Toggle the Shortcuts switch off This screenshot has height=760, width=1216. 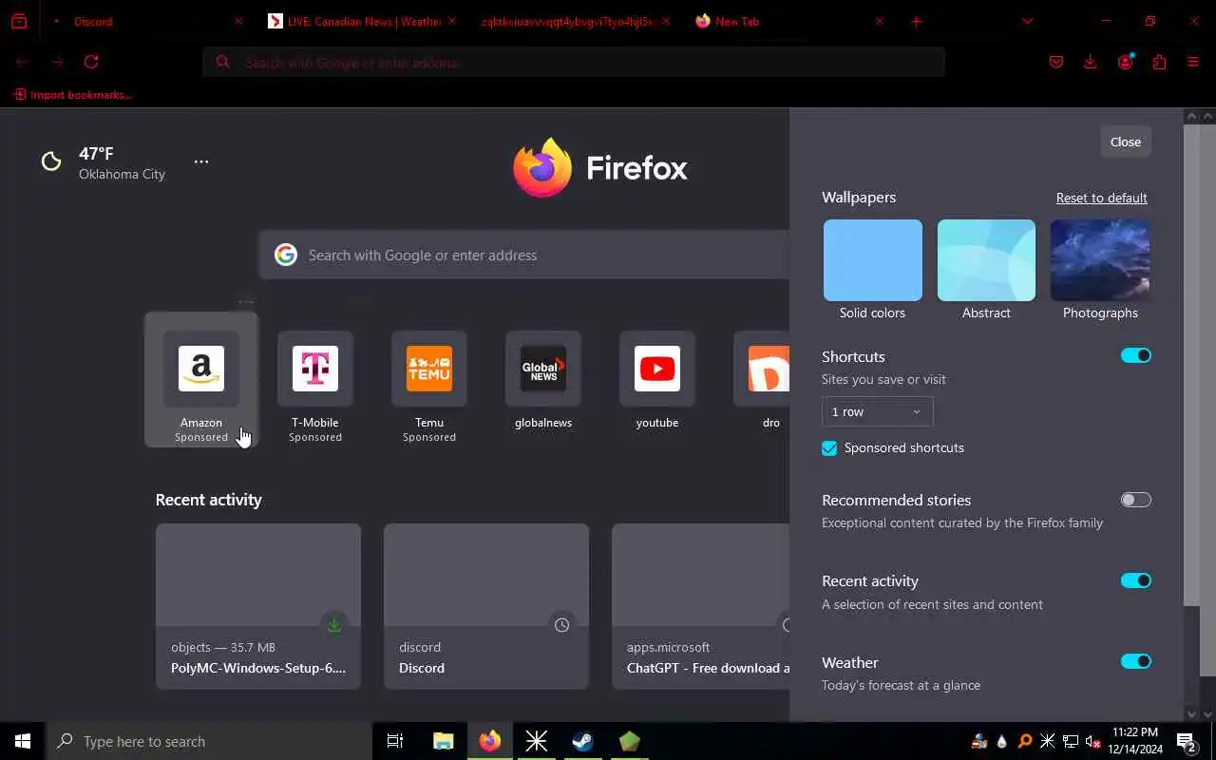(1135, 355)
